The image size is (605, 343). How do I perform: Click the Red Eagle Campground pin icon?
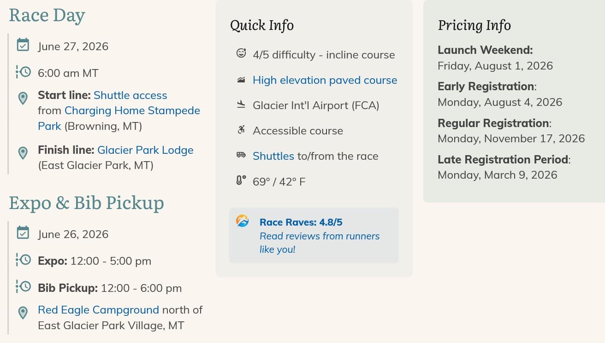point(23,313)
